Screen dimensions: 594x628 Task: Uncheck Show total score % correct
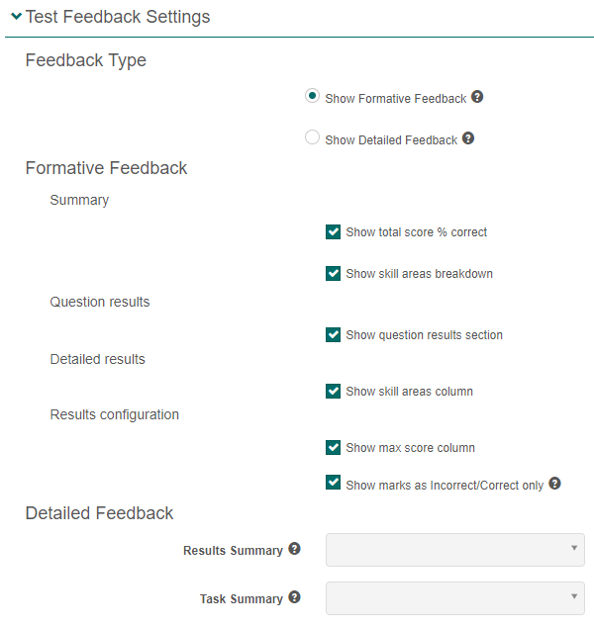[x=334, y=231]
